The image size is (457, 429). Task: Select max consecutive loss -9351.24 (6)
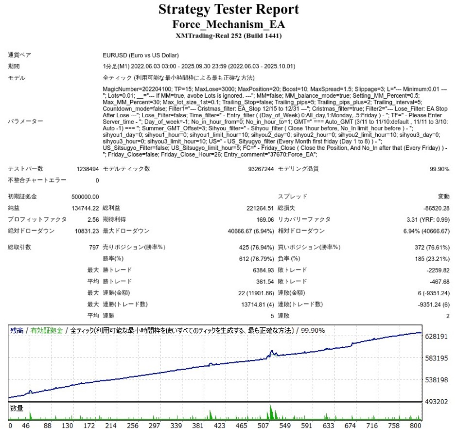(433, 304)
